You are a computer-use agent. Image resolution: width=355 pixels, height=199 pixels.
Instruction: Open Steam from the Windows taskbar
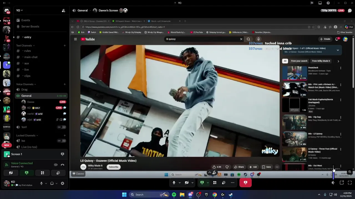point(231,195)
